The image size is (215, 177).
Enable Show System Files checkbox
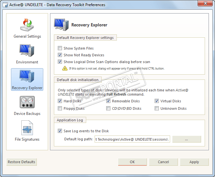60,48
